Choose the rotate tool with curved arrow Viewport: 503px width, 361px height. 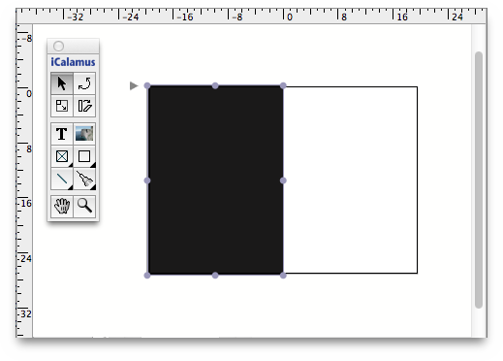[x=84, y=83]
